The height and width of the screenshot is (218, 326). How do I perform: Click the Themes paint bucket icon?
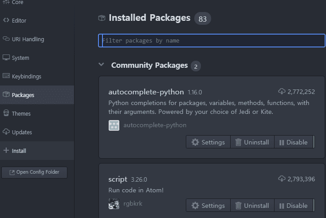[6, 113]
